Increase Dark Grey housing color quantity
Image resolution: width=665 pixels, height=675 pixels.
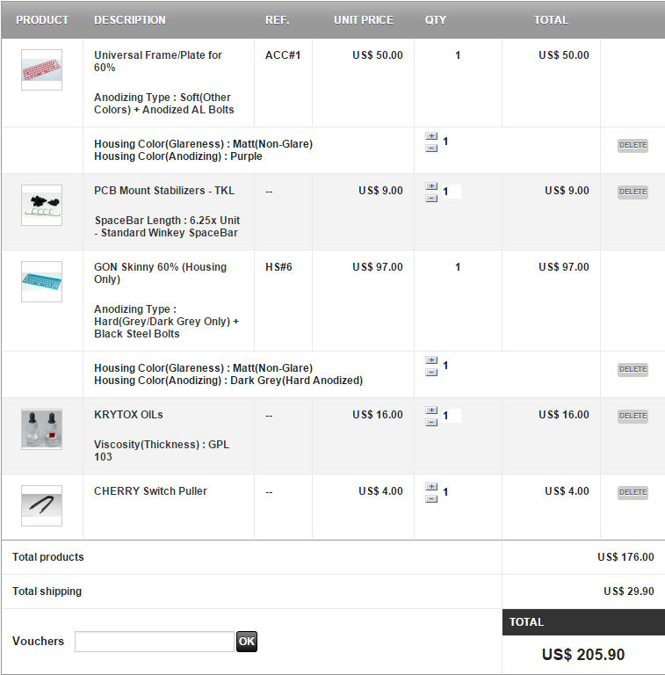tap(431, 359)
